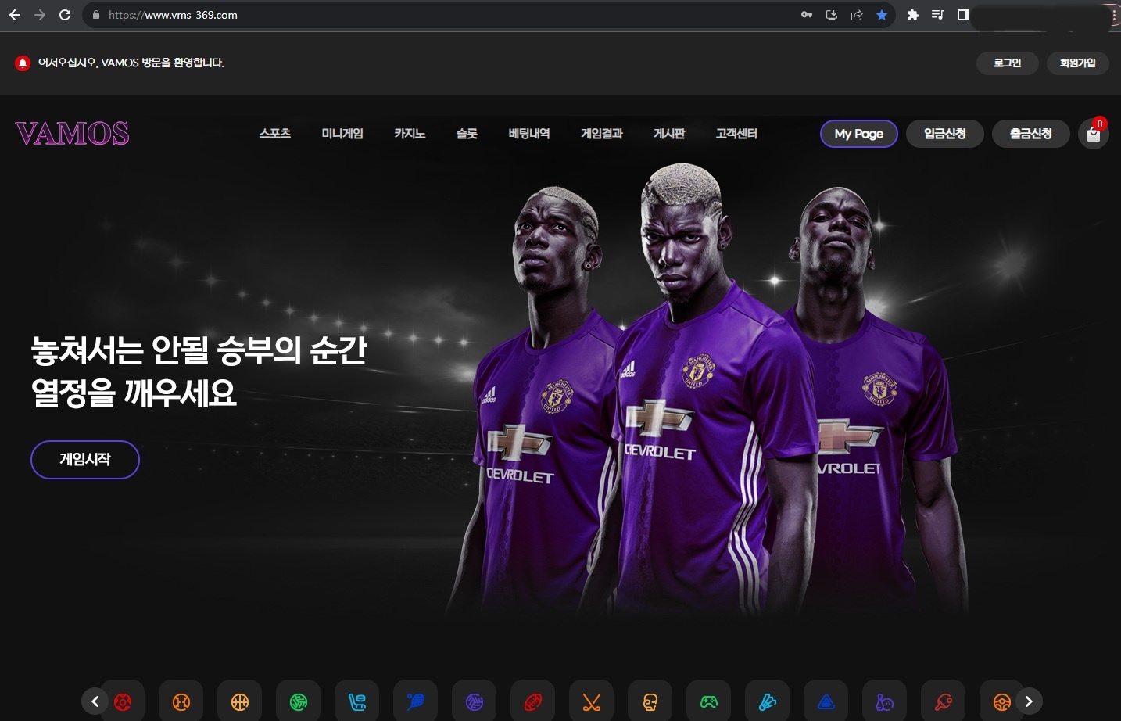Image resolution: width=1121 pixels, height=721 pixels.
Task: Select the red table tennis paddle icon
Action: point(944,701)
